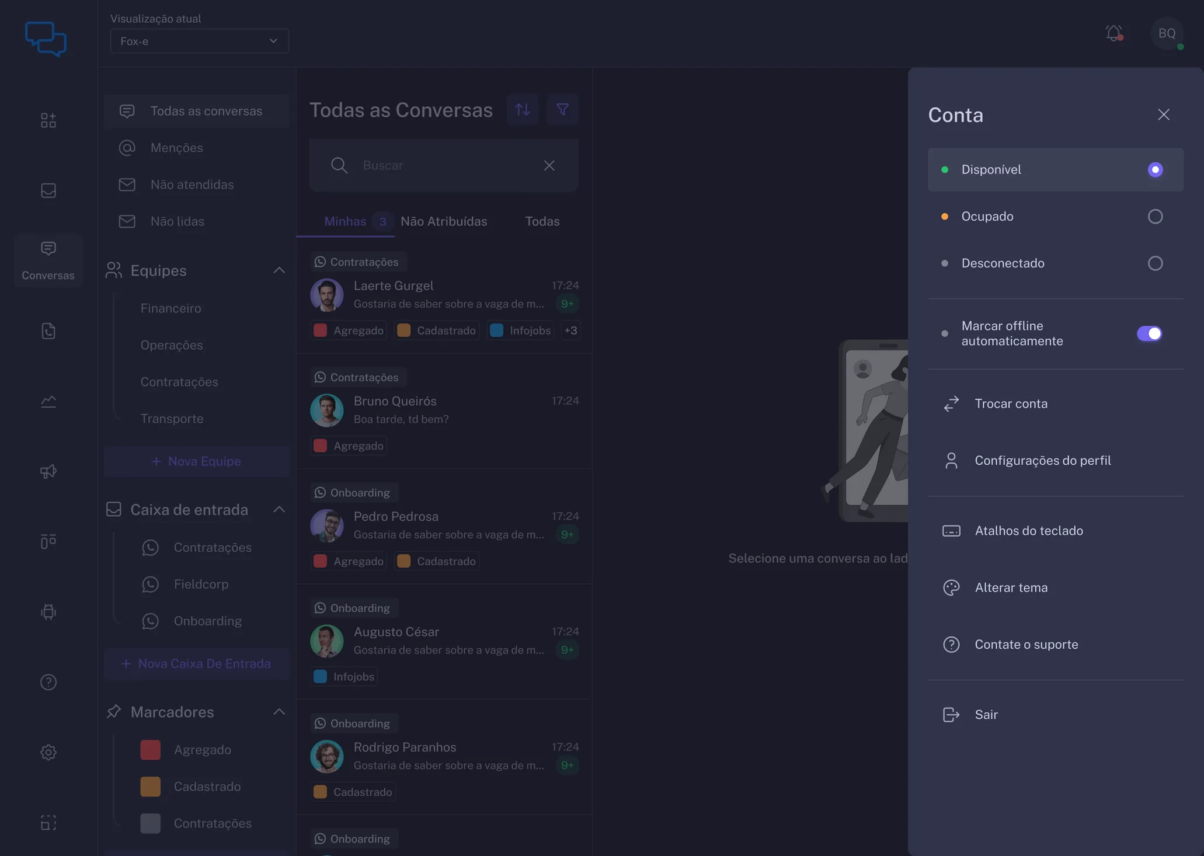Click the chat bubbles app logo

46,39
